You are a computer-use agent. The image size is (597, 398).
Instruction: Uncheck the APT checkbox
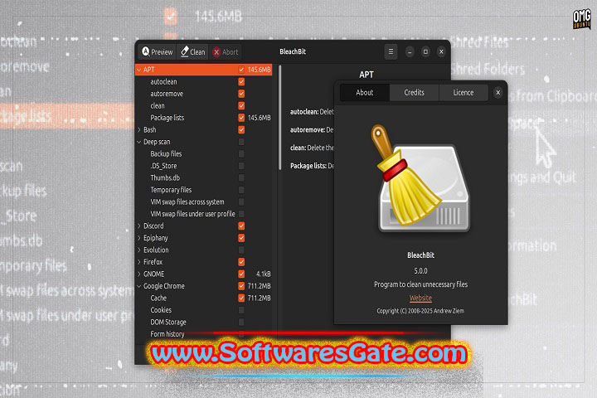coord(241,70)
